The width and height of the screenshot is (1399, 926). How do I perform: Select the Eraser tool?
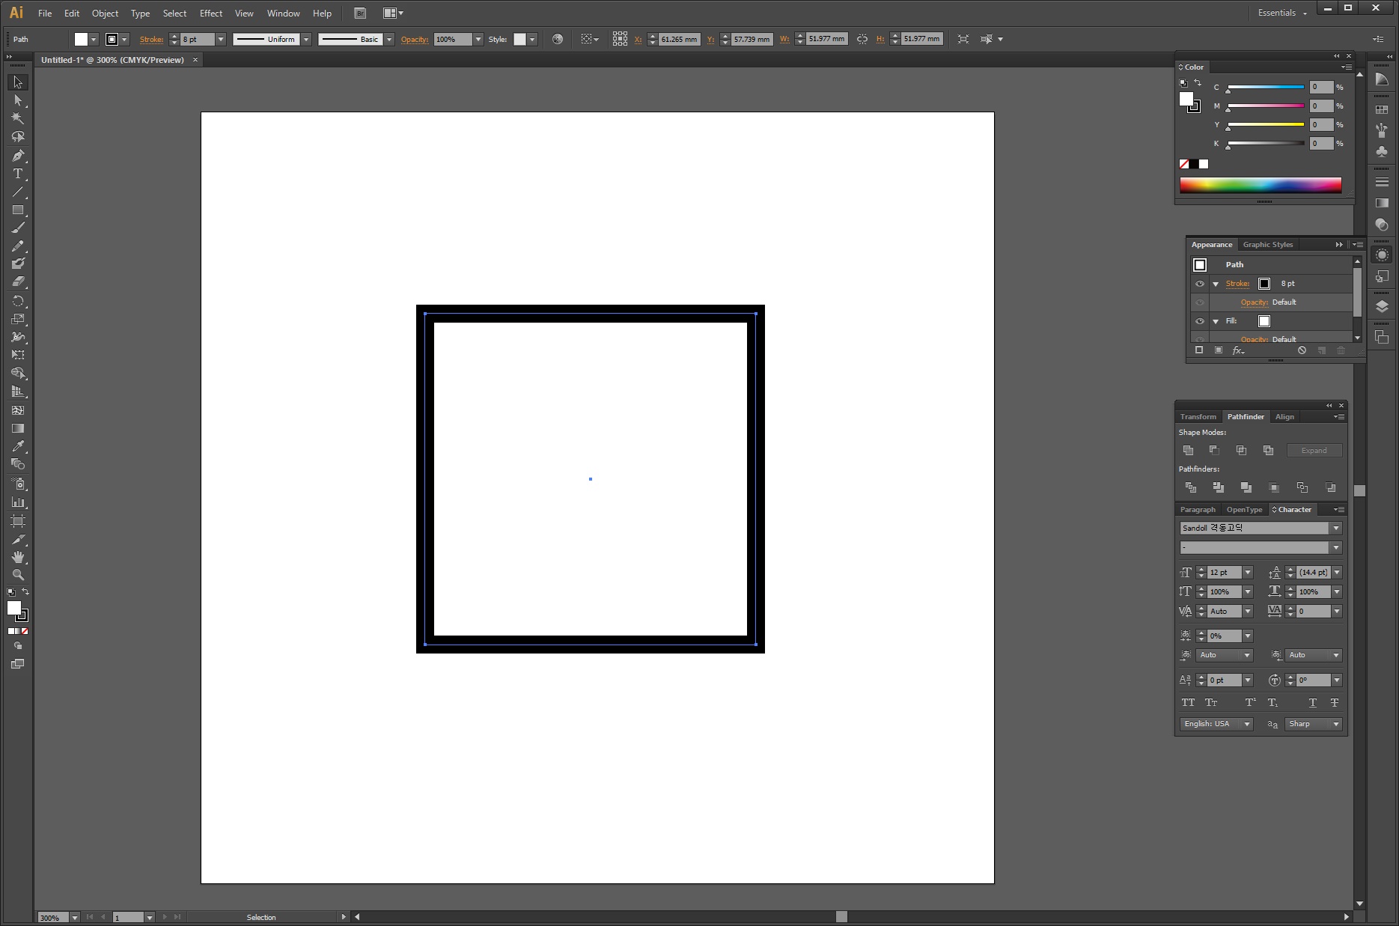18,282
